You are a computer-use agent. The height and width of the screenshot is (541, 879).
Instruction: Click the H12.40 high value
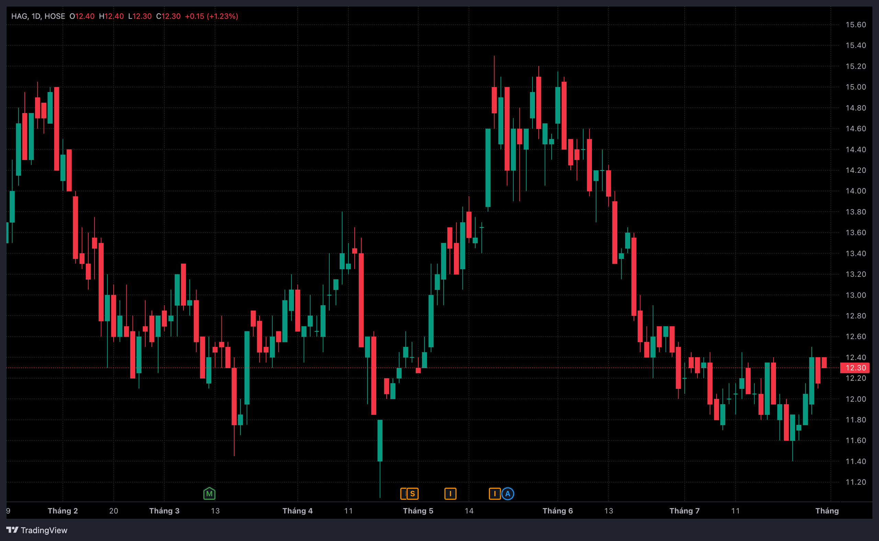pos(111,16)
